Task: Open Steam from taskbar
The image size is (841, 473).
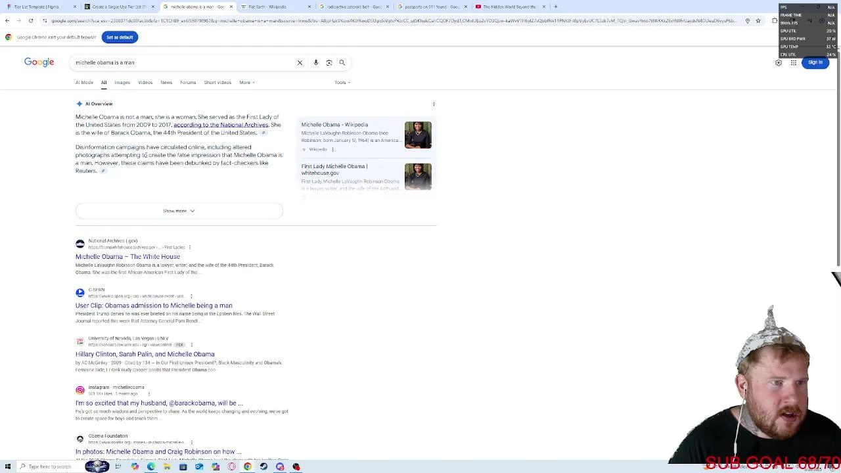Action: coord(263,466)
